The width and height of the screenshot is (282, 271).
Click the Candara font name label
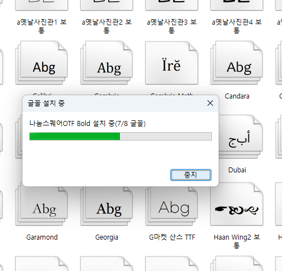237,96
